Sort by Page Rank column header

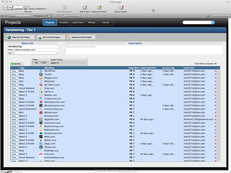134,68
